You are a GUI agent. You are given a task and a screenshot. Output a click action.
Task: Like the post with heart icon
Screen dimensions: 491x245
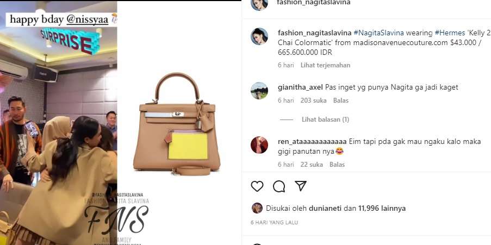click(x=257, y=186)
